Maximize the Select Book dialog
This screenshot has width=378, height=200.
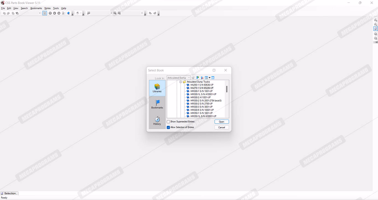(214, 70)
